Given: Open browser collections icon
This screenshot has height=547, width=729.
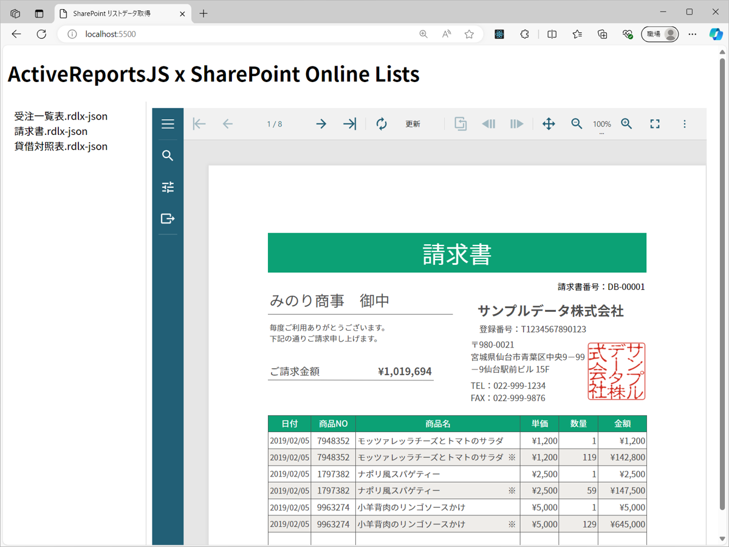Looking at the screenshot, I should pos(603,34).
